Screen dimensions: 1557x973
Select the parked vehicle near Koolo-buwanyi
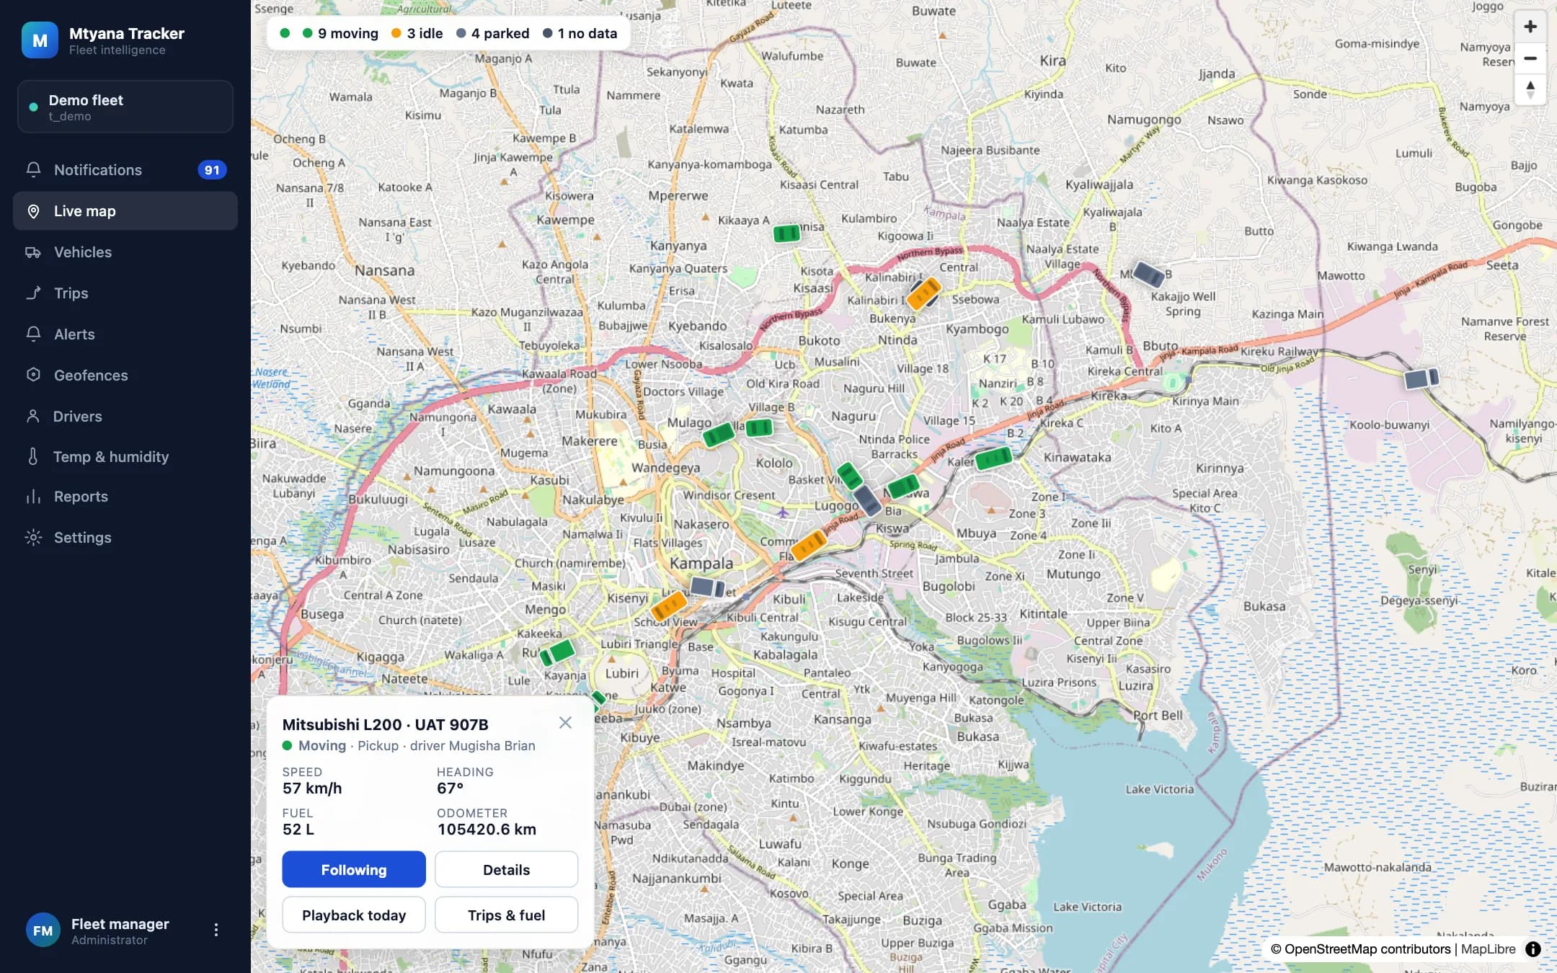pos(1421,378)
